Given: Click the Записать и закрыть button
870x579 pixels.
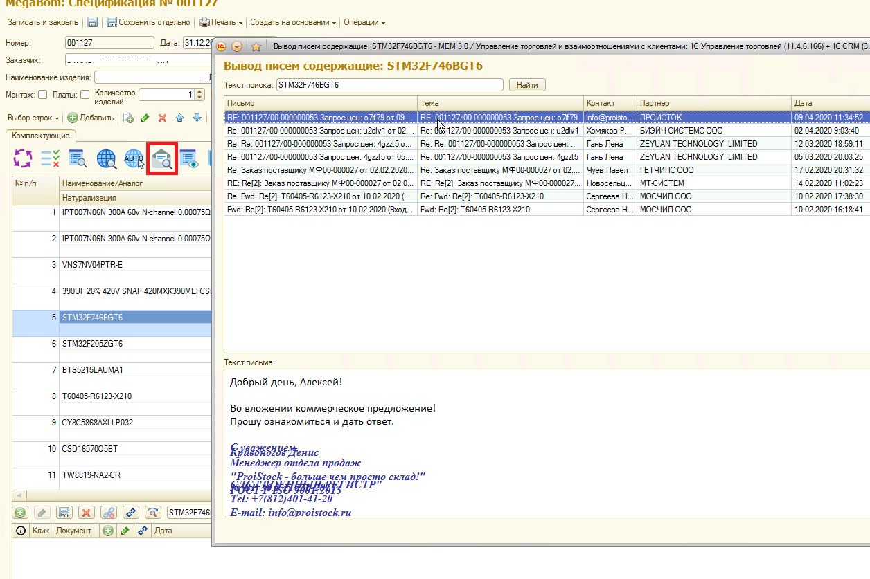Looking at the screenshot, I should coord(42,22).
